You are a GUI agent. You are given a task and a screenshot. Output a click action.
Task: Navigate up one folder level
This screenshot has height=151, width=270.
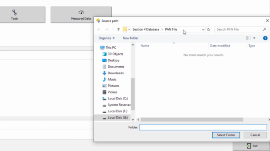click(x=119, y=29)
